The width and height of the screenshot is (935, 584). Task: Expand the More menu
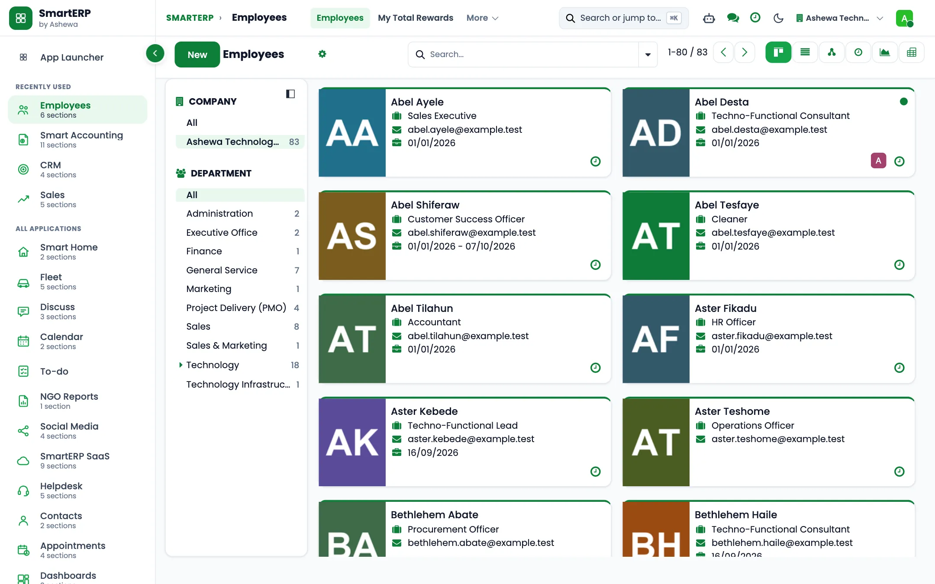pyautogui.click(x=482, y=18)
